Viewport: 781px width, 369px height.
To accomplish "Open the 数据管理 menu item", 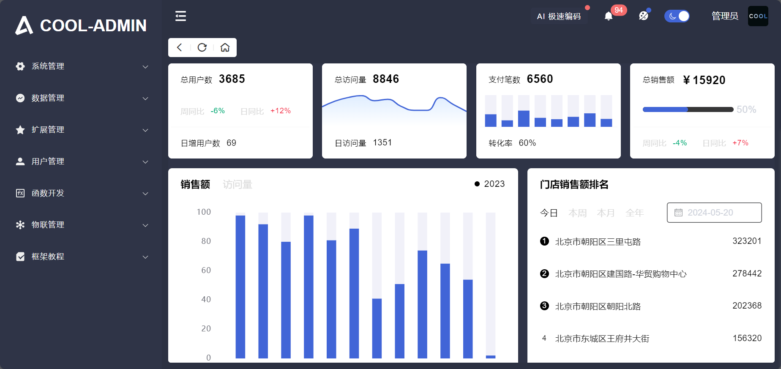I will (x=81, y=98).
